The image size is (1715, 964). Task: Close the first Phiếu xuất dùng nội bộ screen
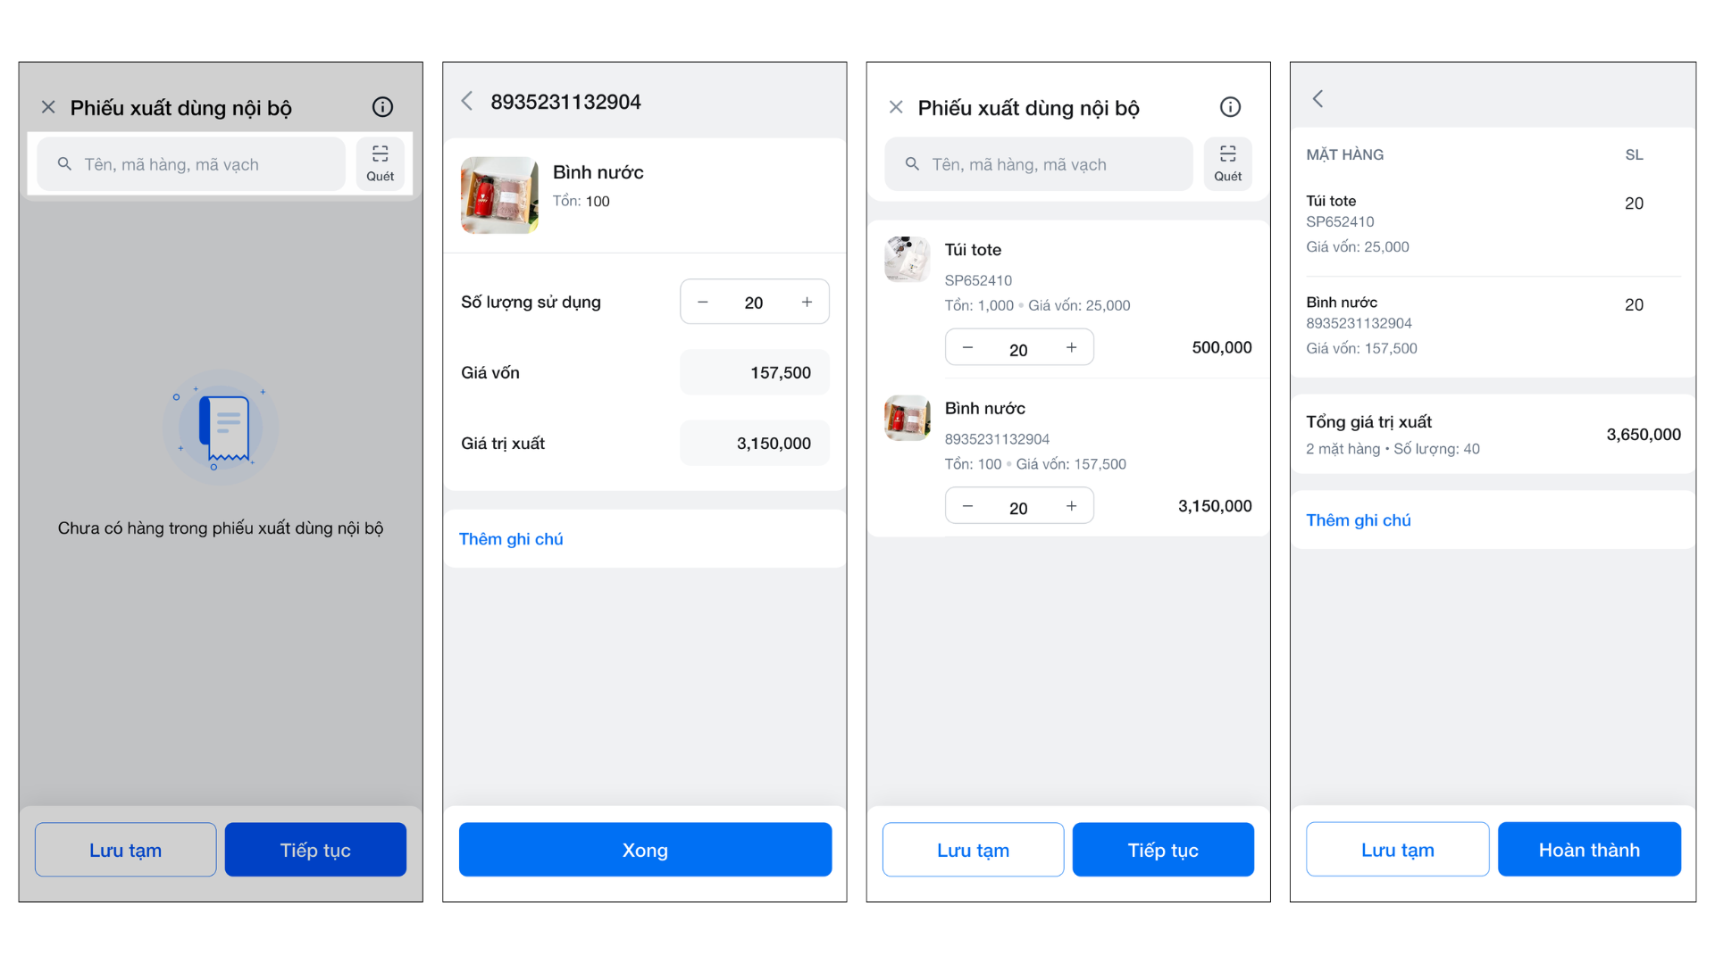point(48,107)
